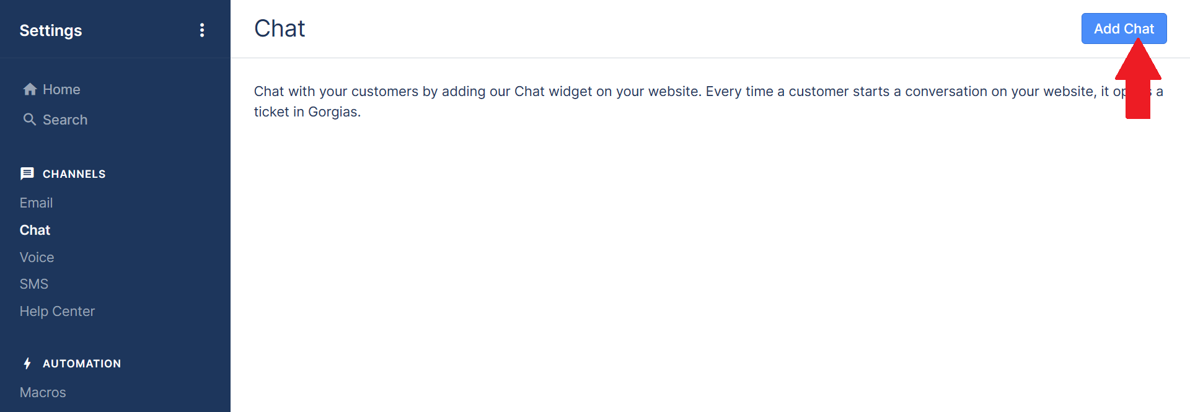
Task: Click the Add Chat button
Action: pos(1124,28)
